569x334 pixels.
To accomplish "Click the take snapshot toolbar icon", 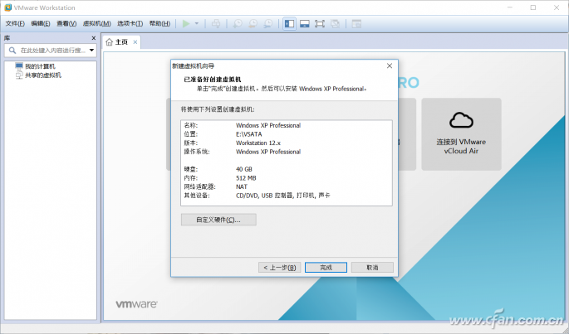I will point(238,24).
